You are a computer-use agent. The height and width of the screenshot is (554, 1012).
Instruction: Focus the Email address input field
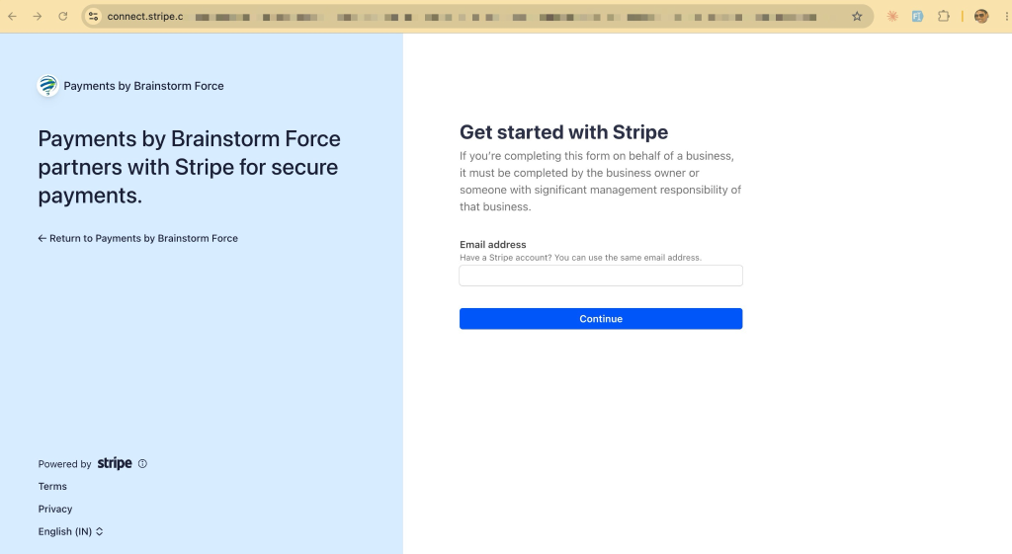tap(601, 276)
